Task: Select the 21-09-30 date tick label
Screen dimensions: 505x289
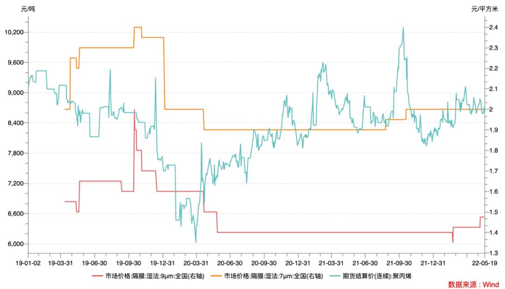Action: pos(399,263)
